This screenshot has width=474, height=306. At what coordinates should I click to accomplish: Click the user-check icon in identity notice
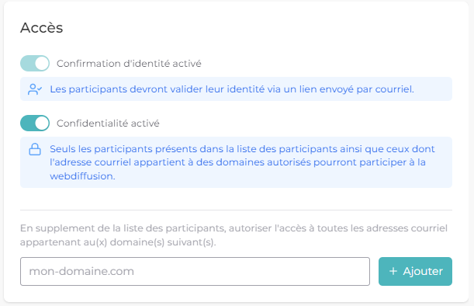coord(35,89)
